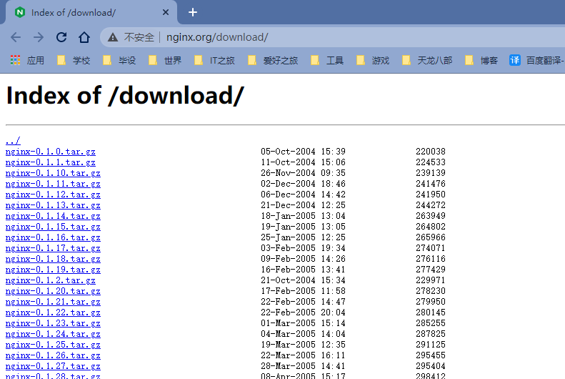Image resolution: width=565 pixels, height=379 pixels.
Task: Click the file size 244272
Action: point(431,205)
